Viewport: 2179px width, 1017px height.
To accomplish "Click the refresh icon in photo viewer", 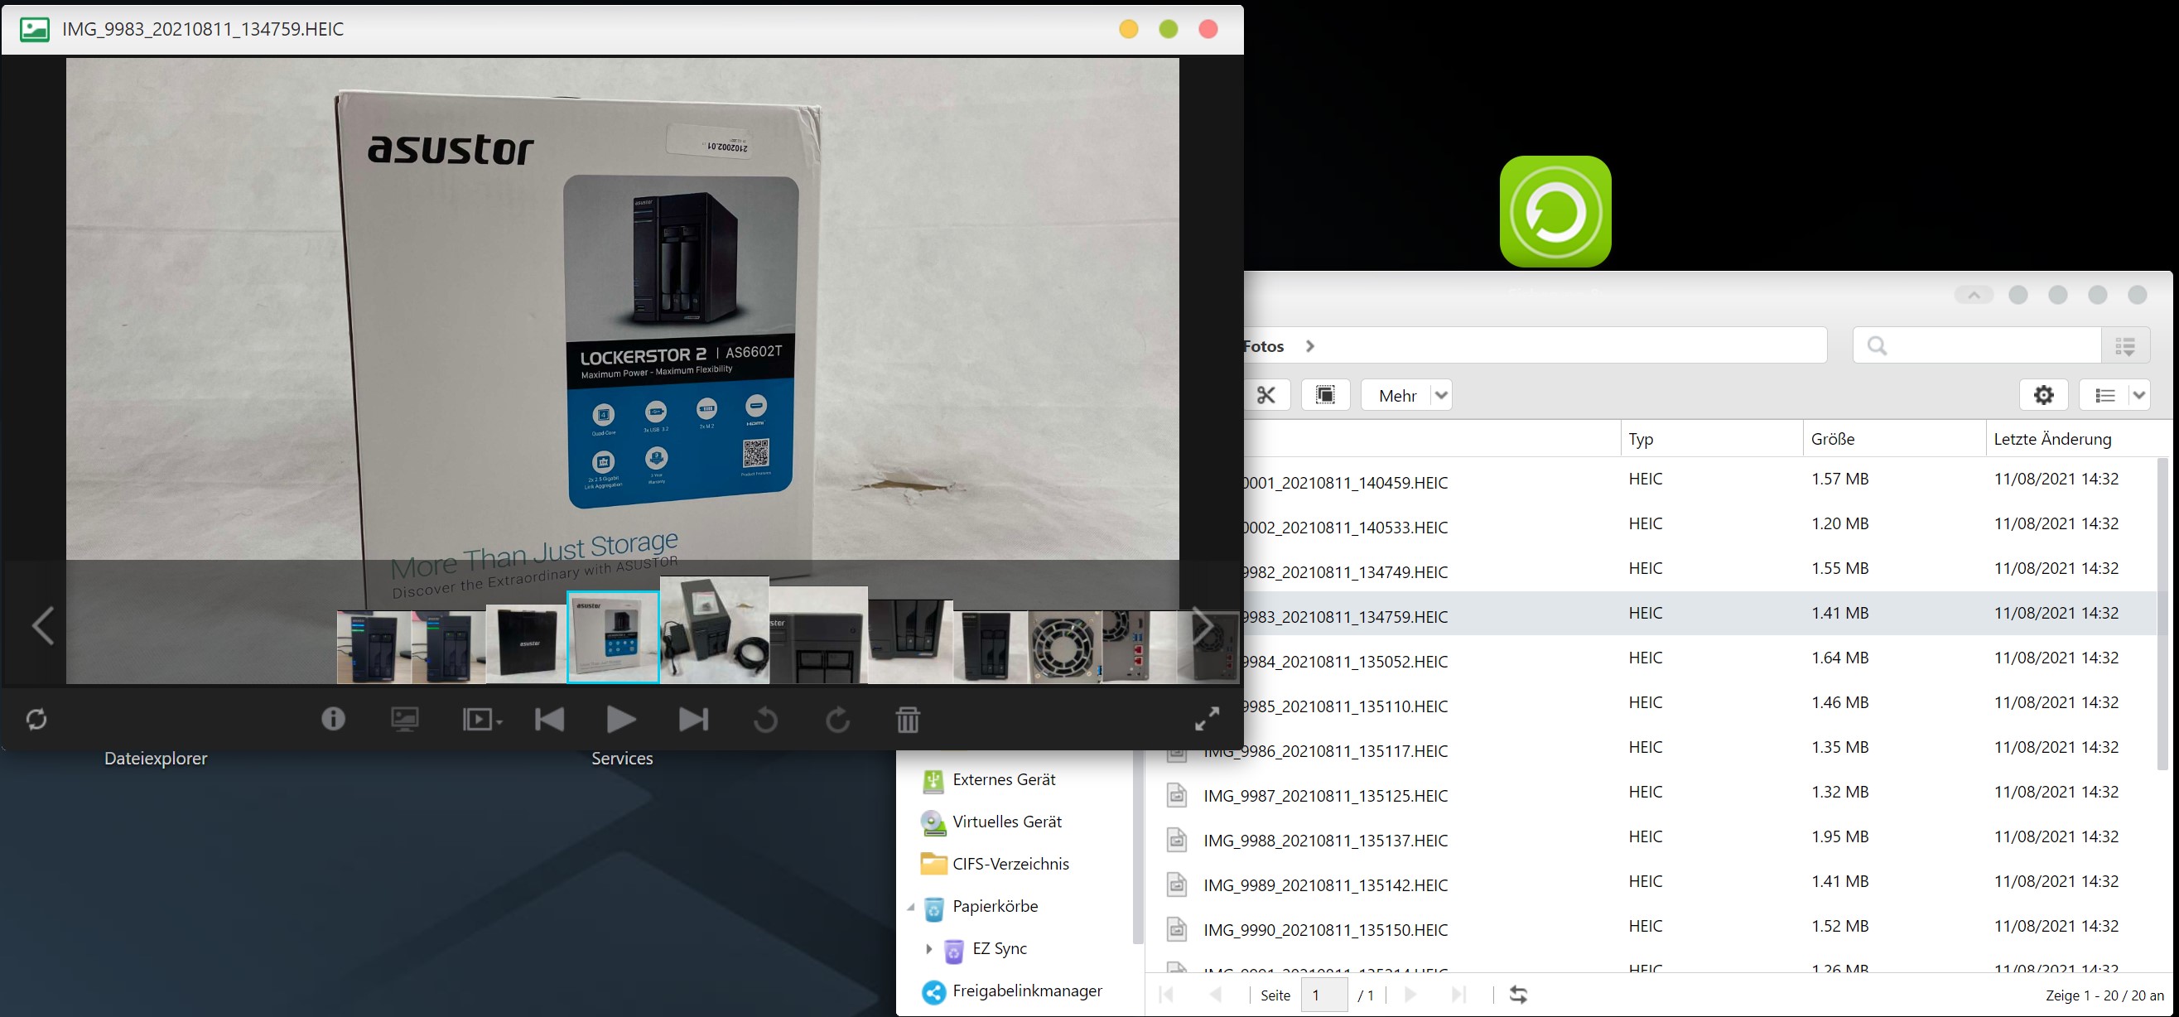I will pyautogui.click(x=36, y=719).
